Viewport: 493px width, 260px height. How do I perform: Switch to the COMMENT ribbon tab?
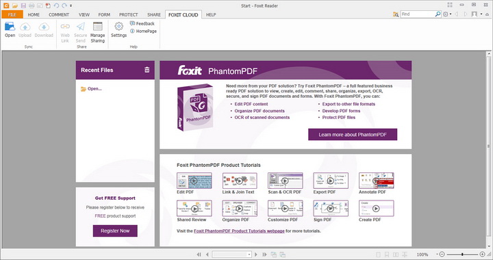coord(59,14)
